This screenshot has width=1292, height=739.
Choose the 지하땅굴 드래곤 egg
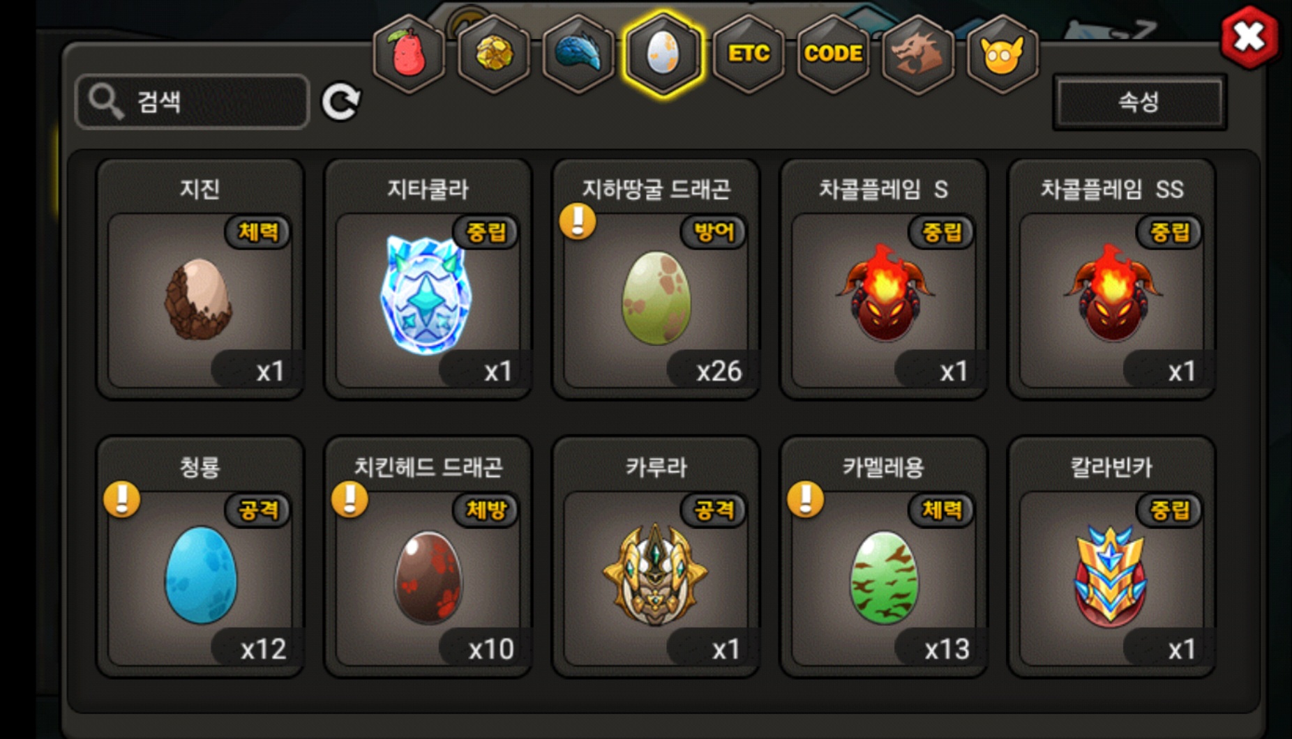click(x=656, y=279)
